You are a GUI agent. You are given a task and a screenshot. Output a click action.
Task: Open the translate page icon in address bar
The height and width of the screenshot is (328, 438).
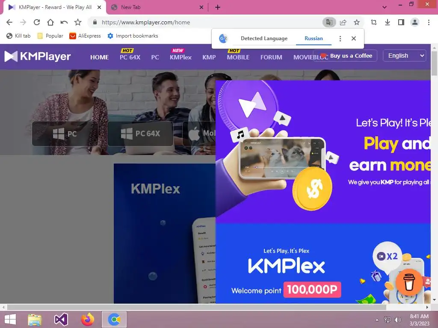pyautogui.click(x=329, y=22)
